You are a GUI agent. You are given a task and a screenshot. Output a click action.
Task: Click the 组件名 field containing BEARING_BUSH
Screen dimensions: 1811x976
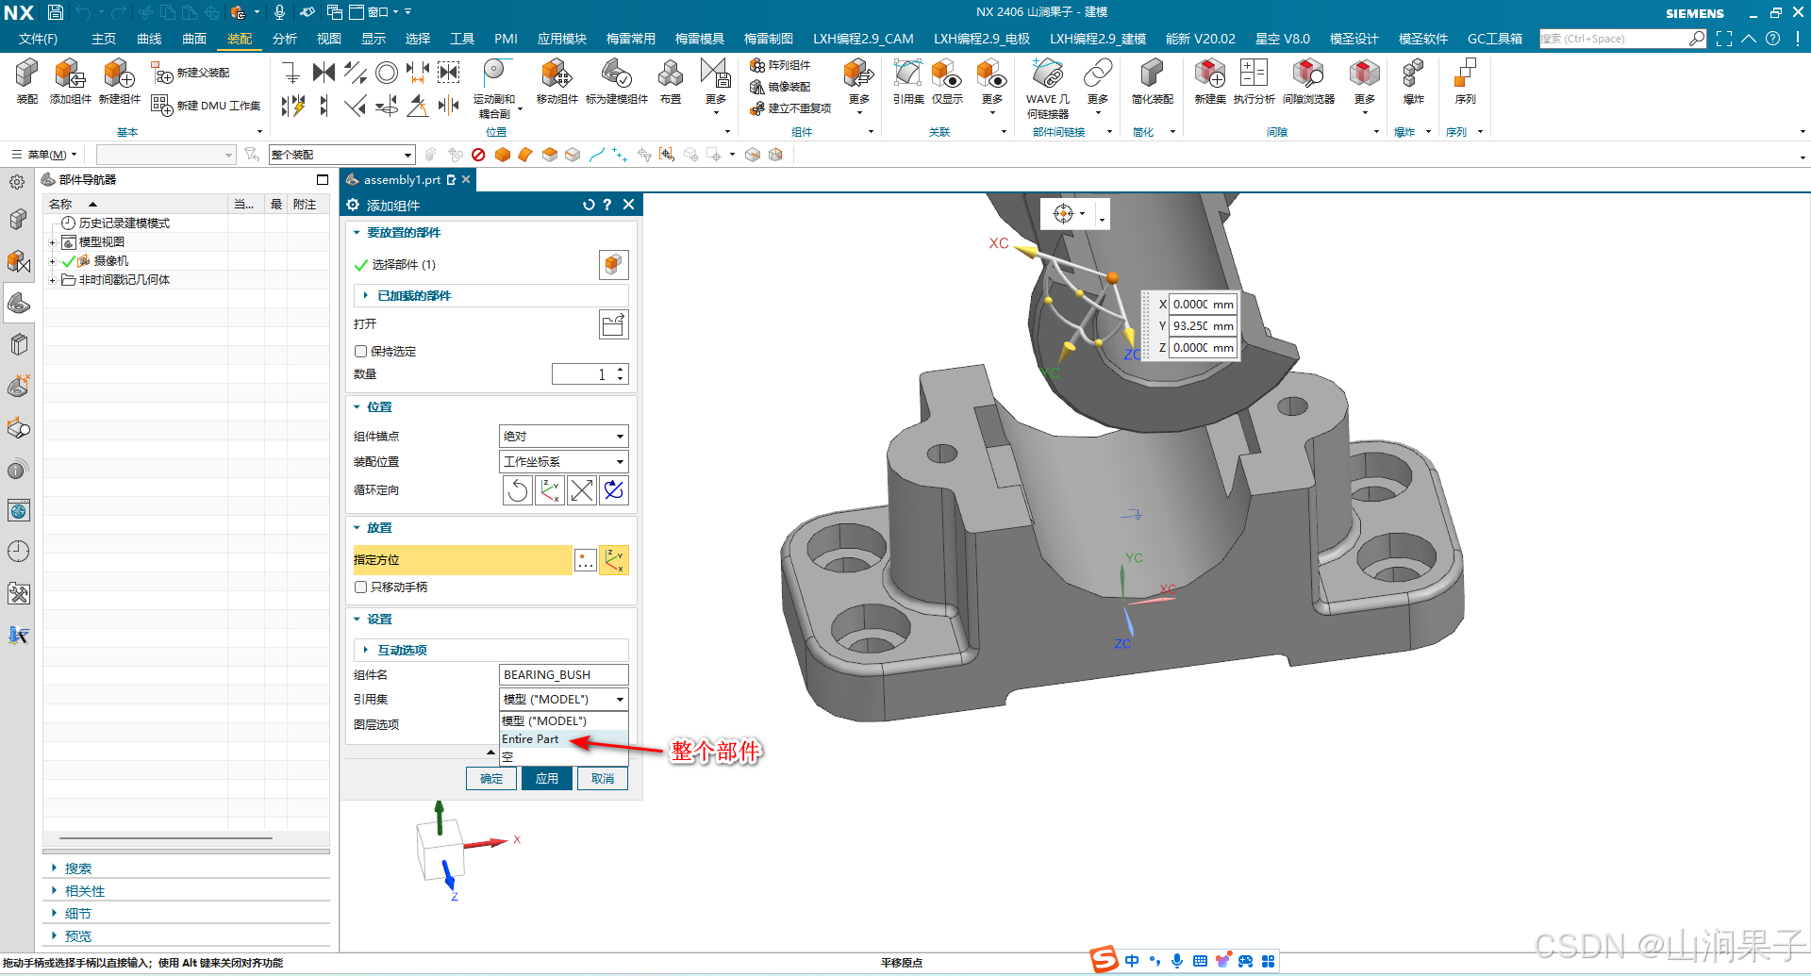[x=563, y=675]
